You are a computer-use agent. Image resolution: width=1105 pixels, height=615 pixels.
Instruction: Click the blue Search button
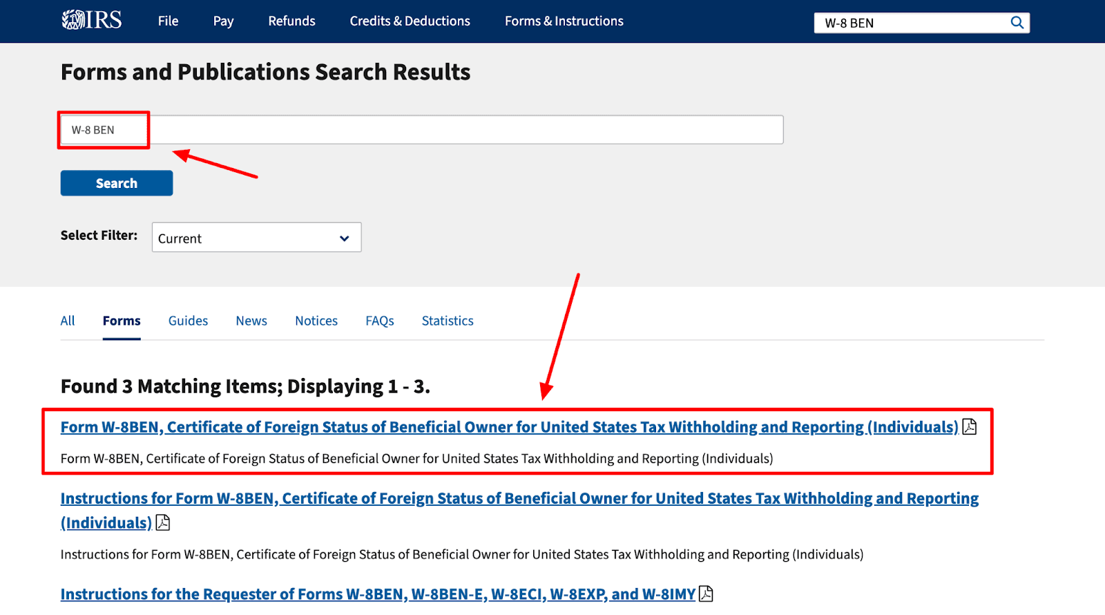pos(117,183)
